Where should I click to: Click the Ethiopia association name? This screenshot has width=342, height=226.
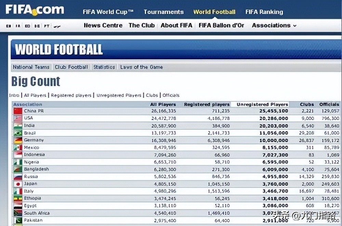(x=32, y=198)
